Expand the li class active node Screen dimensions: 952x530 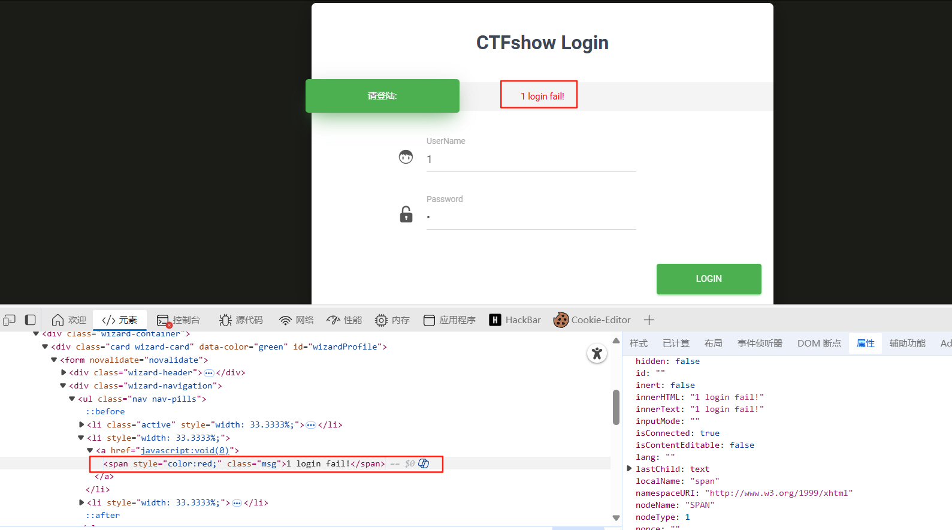point(81,424)
